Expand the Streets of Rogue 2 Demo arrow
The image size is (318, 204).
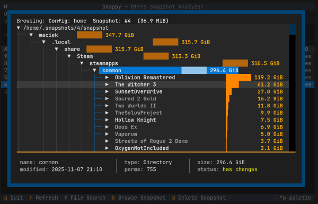[107, 141]
